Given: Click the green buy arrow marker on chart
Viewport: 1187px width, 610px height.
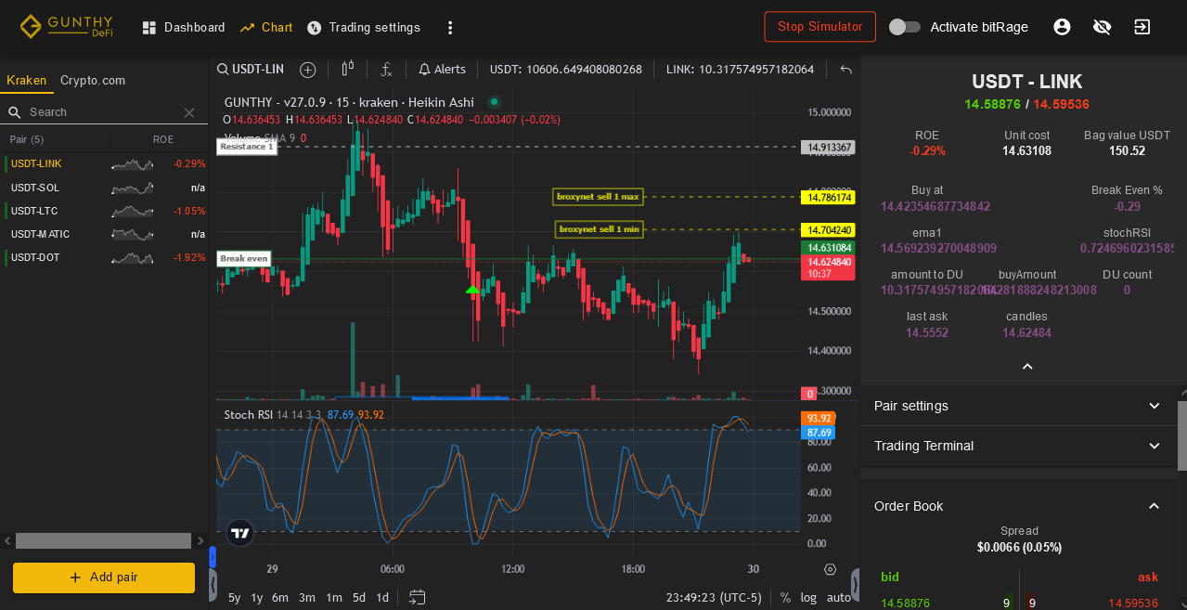Looking at the screenshot, I should [x=472, y=291].
